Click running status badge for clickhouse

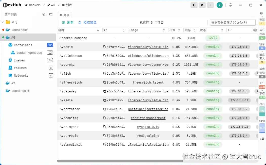coord(213,56)
